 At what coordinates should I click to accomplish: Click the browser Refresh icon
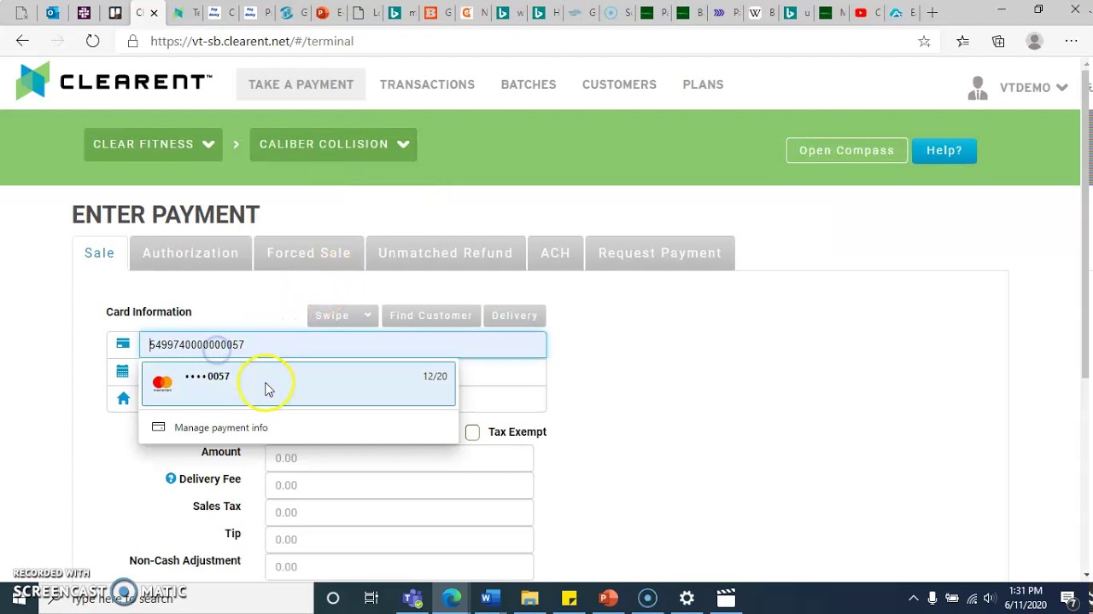(92, 41)
